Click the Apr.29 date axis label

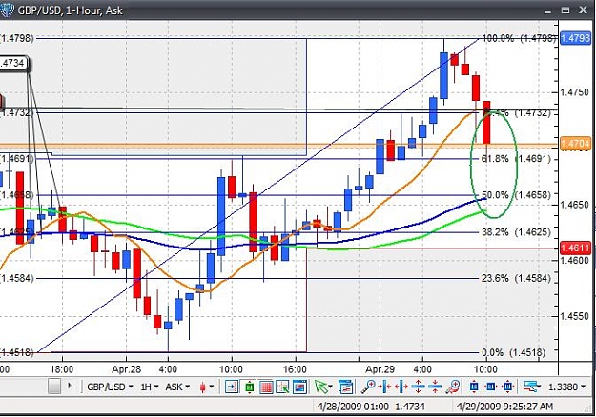[380, 369]
